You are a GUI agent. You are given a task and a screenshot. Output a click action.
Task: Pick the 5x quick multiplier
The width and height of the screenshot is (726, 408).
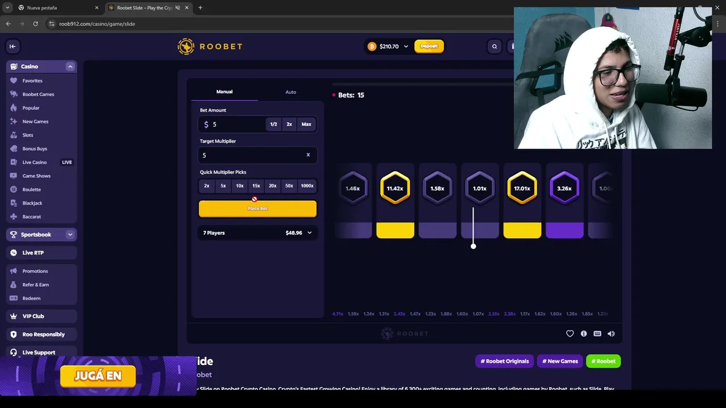223,186
